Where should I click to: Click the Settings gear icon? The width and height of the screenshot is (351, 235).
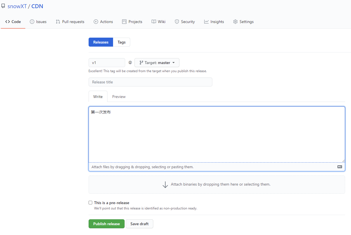pos(235,22)
